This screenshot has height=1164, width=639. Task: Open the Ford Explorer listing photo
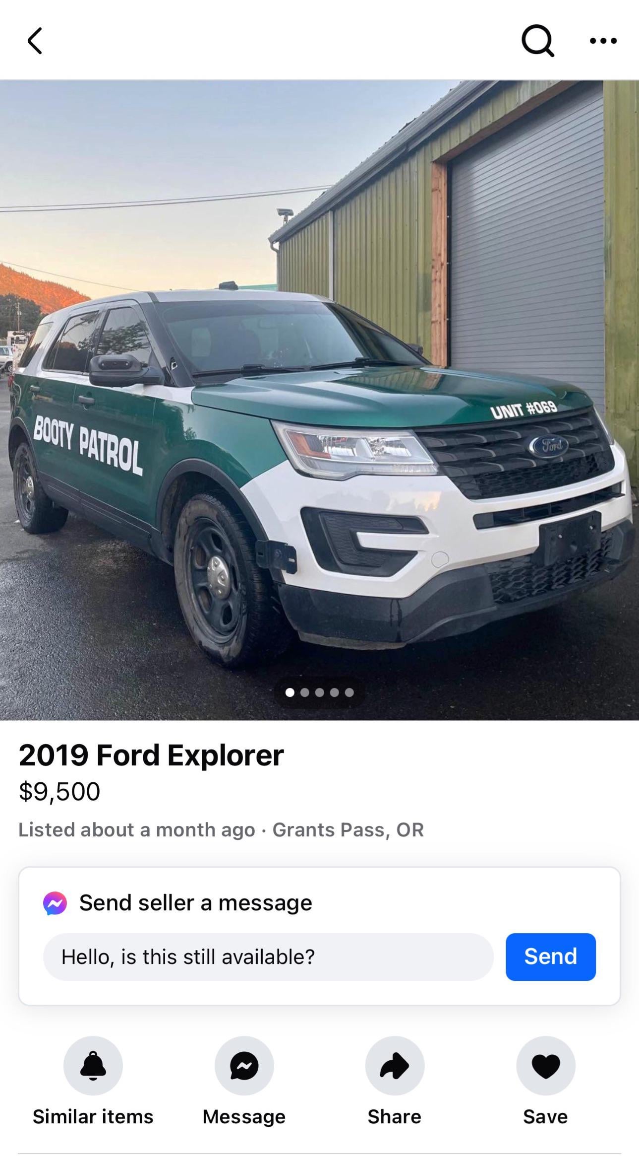click(x=319, y=400)
